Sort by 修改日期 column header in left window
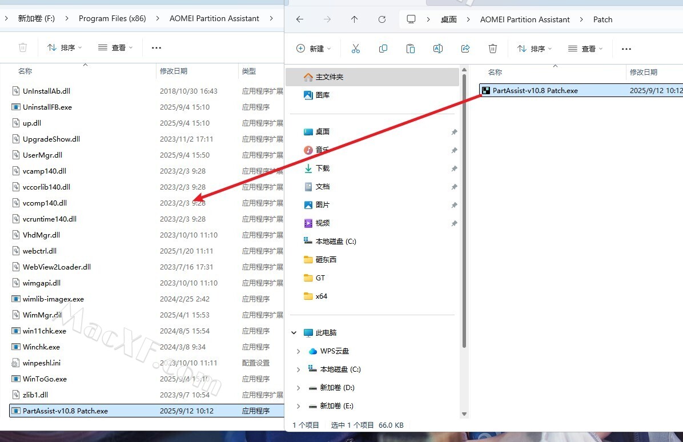This screenshot has height=442, width=683. (x=174, y=71)
